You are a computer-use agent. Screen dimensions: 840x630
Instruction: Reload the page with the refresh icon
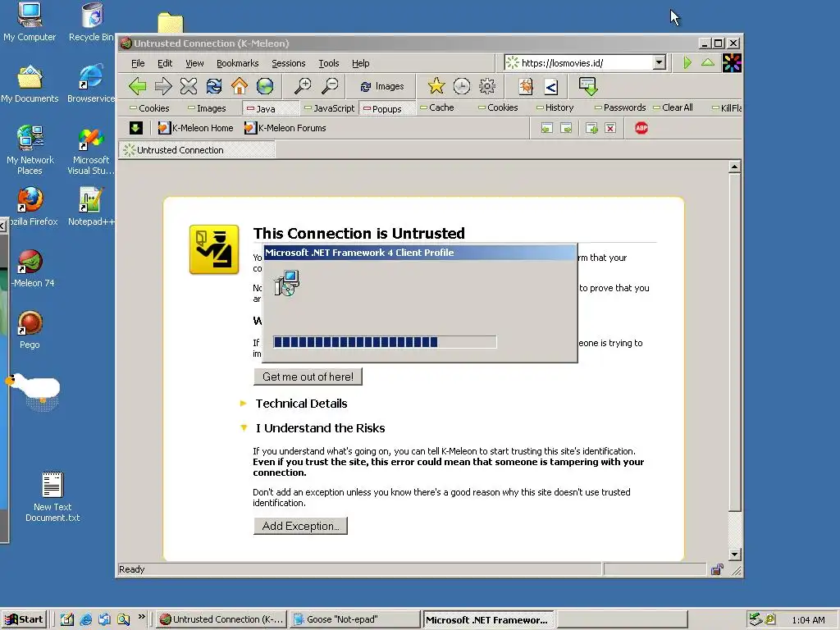[214, 85]
